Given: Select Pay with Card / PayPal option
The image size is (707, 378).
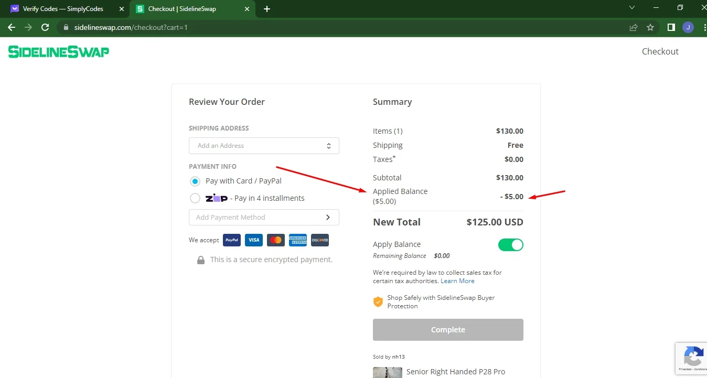Looking at the screenshot, I should (195, 181).
